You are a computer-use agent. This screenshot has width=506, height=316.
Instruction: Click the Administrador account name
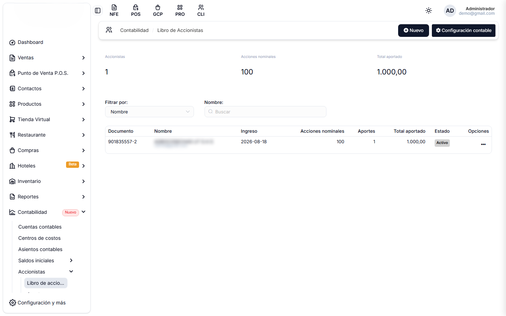[x=480, y=8]
